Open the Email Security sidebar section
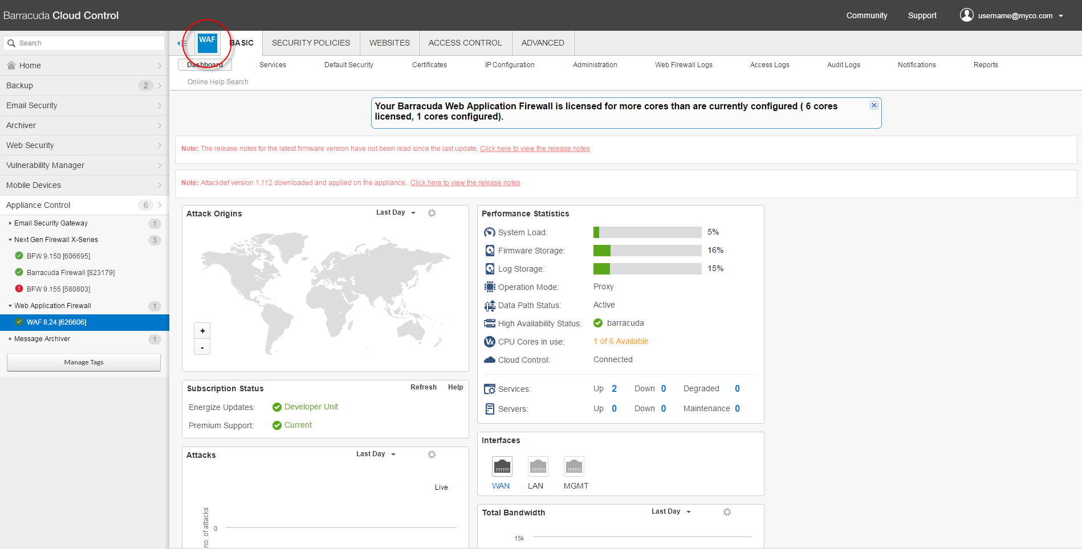The image size is (1082, 549). tap(84, 105)
